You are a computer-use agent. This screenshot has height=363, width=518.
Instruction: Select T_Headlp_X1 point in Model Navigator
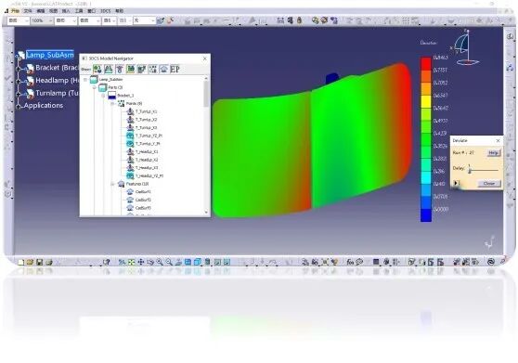point(147,151)
